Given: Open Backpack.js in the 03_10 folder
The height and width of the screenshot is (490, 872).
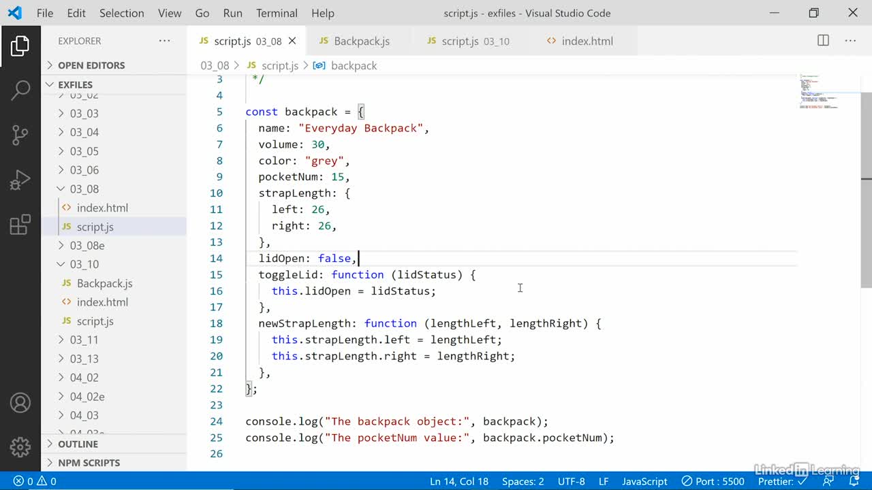Looking at the screenshot, I should pos(104,283).
